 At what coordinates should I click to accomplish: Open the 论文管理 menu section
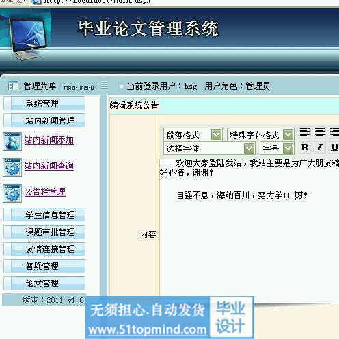click(44, 283)
